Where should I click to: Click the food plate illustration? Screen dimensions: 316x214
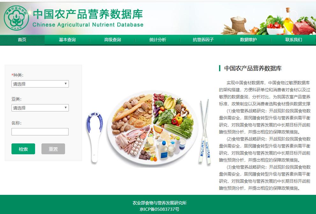click(x=152, y=129)
